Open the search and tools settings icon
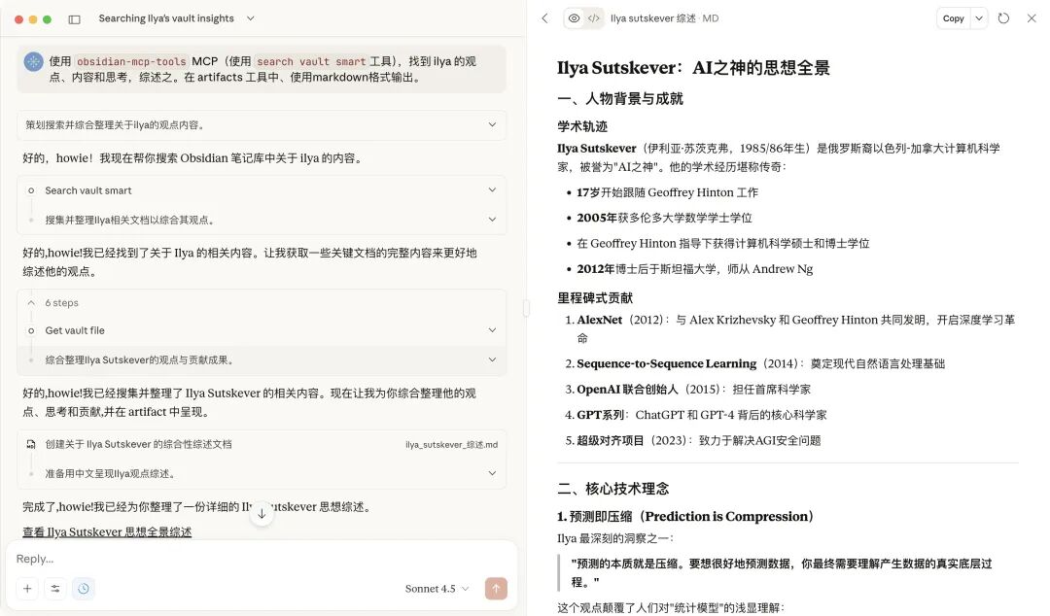 pyautogui.click(x=55, y=589)
